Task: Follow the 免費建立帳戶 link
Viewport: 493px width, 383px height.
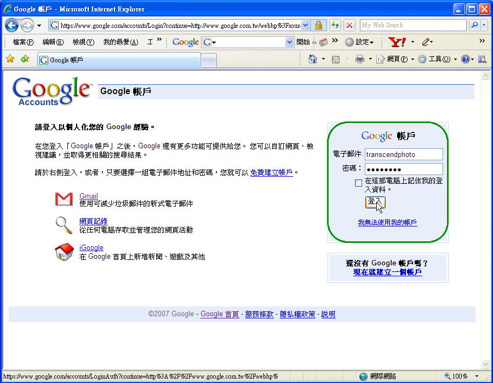Action: coord(271,172)
